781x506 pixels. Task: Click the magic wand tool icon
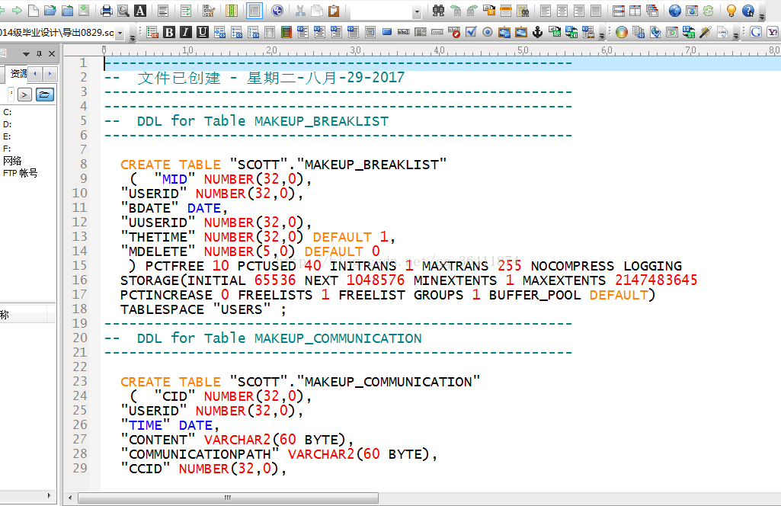tap(706, 32)
